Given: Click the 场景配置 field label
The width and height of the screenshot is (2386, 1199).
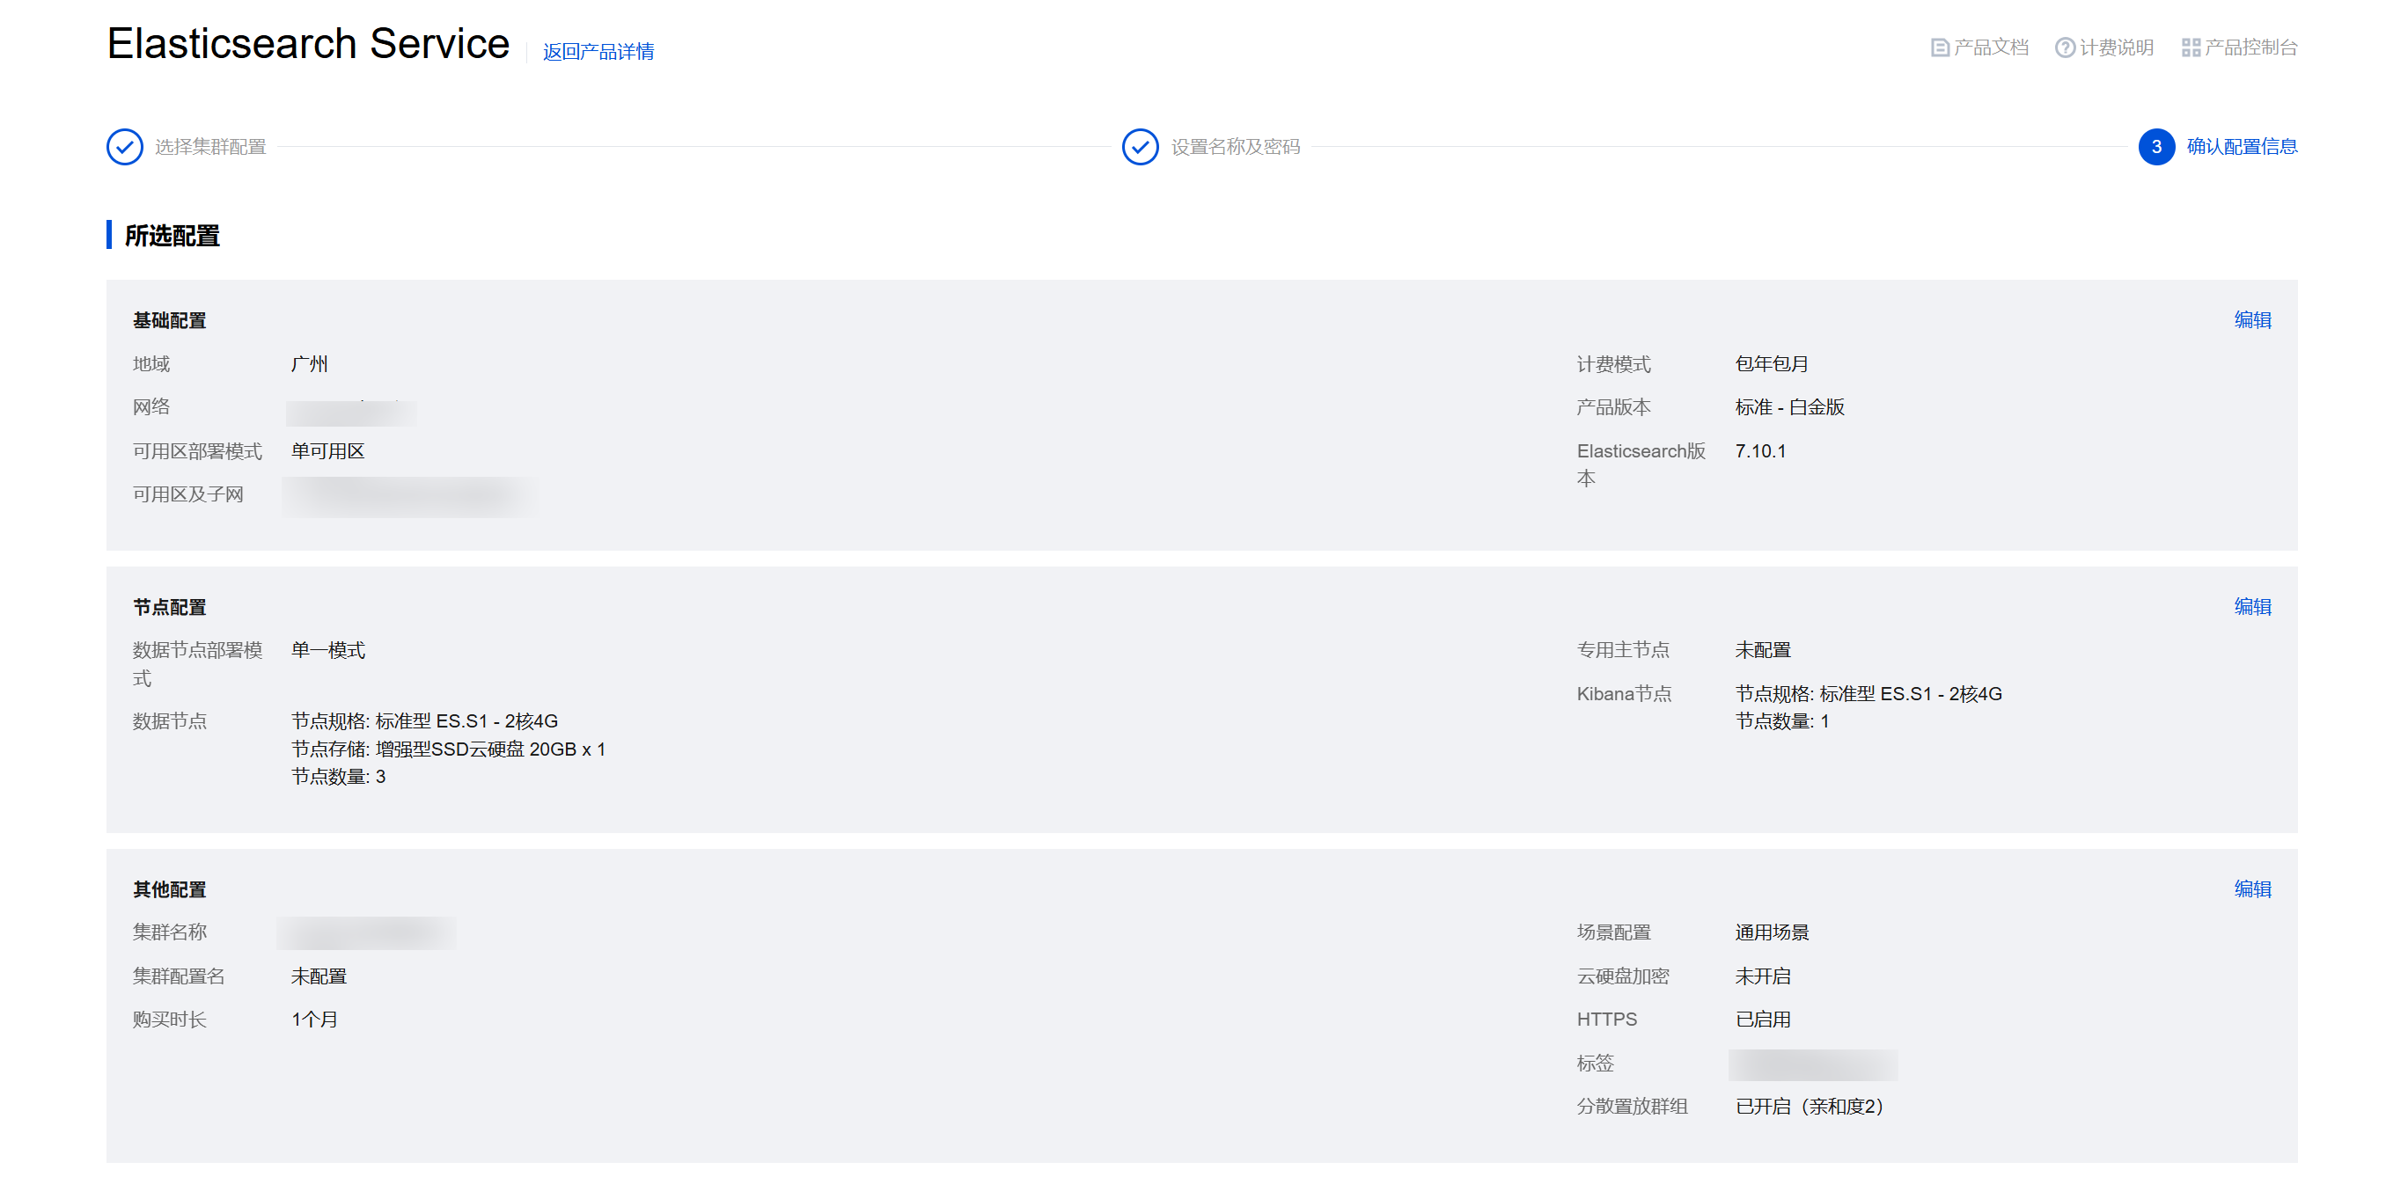Looking at the screenshot, I should coord(1613,932).
